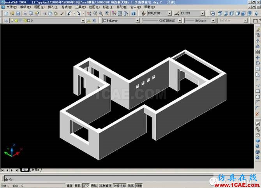
Task: Click the Dimension Style icon beside RD-DIM
Action: click(176, 14)
